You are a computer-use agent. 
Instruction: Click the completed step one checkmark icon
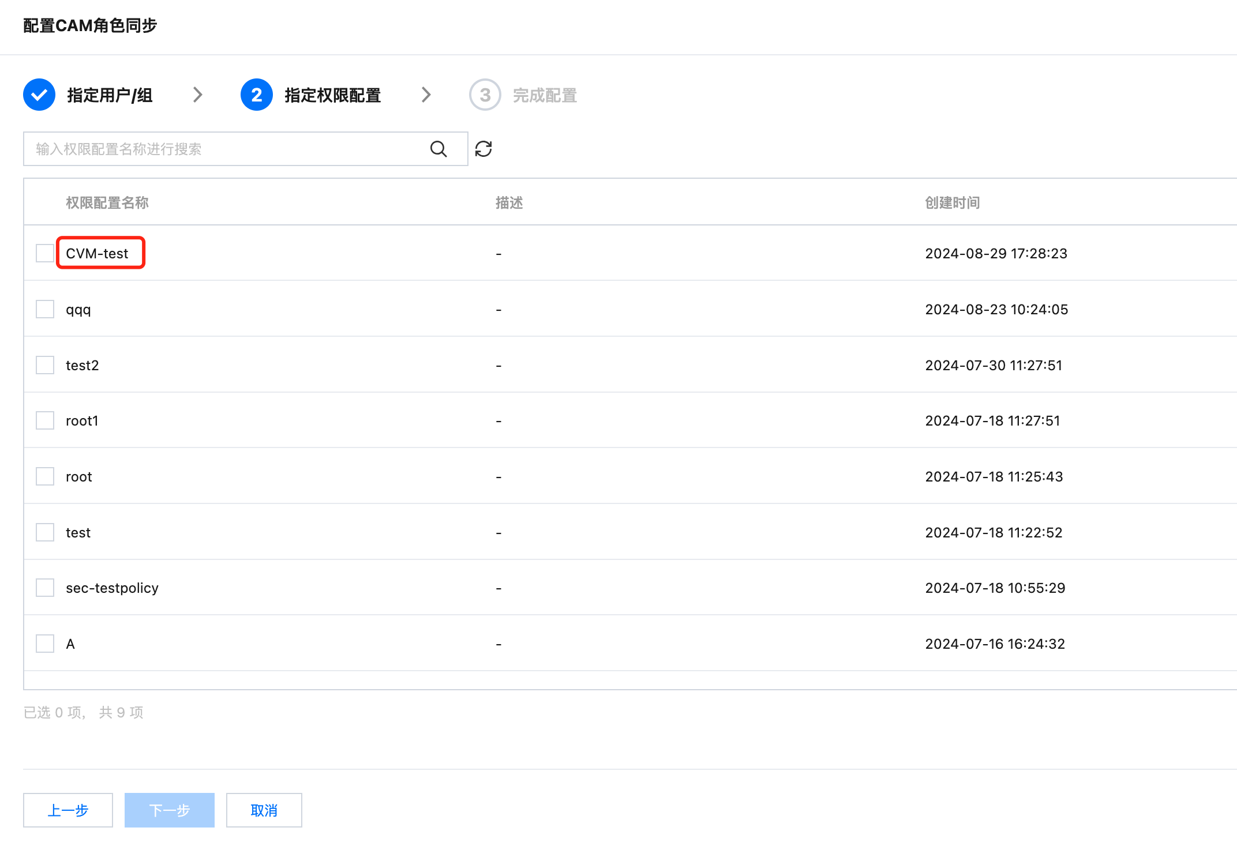(39, 95)
